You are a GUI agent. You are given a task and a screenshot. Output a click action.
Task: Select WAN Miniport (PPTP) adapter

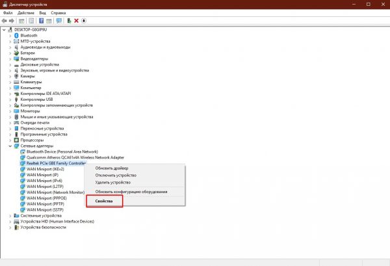tap(45, 204)
